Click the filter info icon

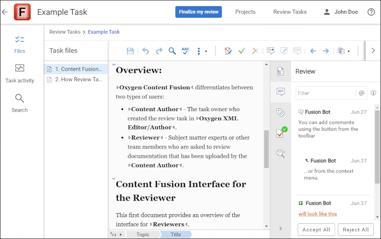(x=373, y=93)
